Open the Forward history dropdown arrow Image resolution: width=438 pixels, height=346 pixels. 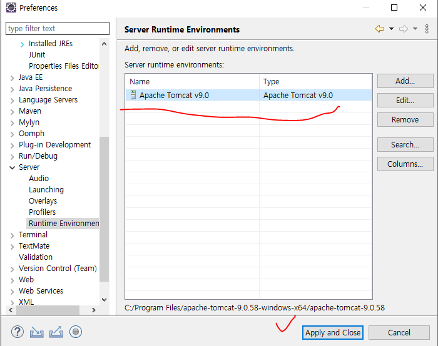415,29
